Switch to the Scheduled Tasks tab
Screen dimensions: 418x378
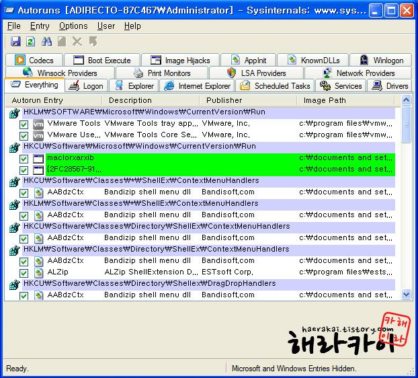pos(275,86)
